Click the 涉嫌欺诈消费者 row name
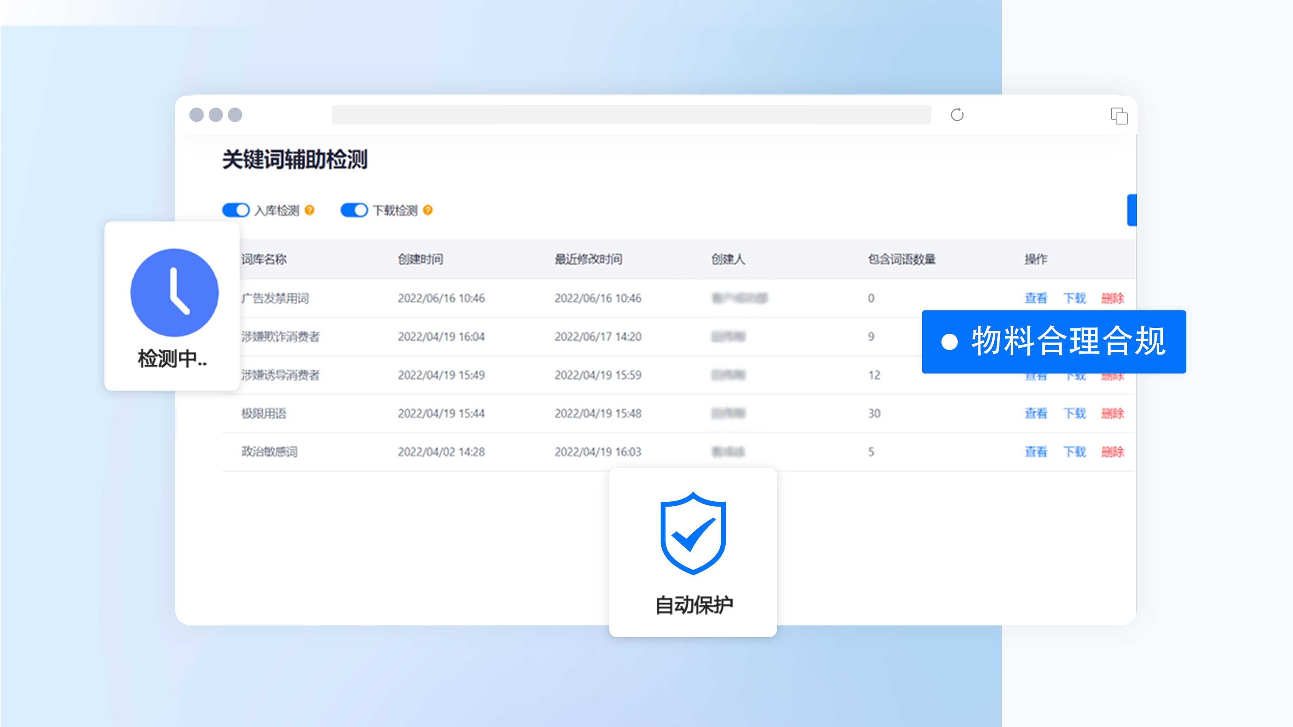The height and width of the screenshot is (727, 1293). point(280,336)
